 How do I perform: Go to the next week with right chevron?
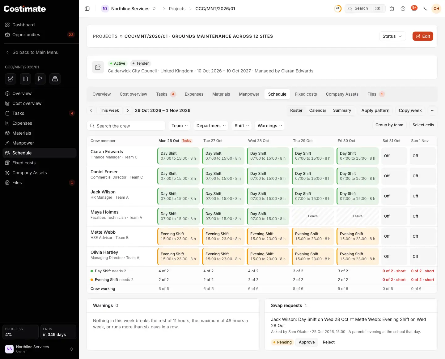[x=128, y=110]
